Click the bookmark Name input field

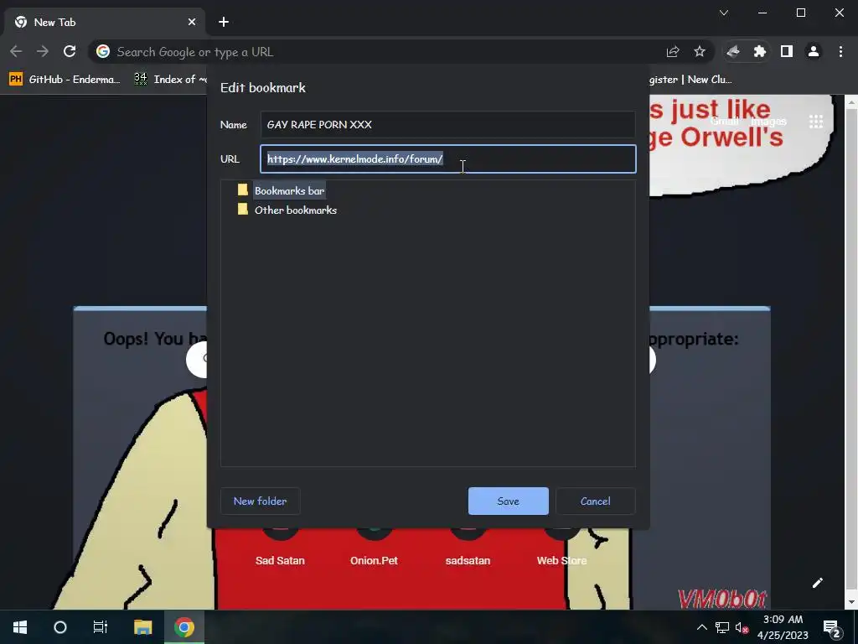click(447, 124)
